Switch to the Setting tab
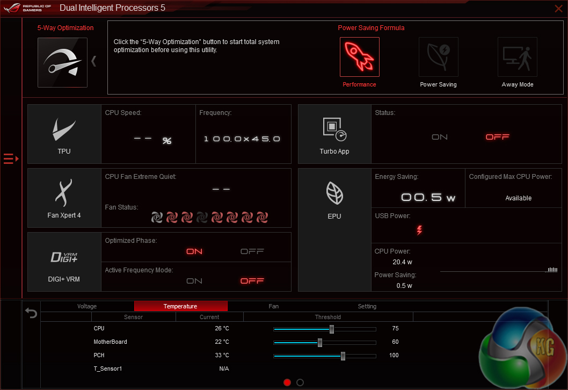This screenshot has width=568, height=390. click(367, 306)
